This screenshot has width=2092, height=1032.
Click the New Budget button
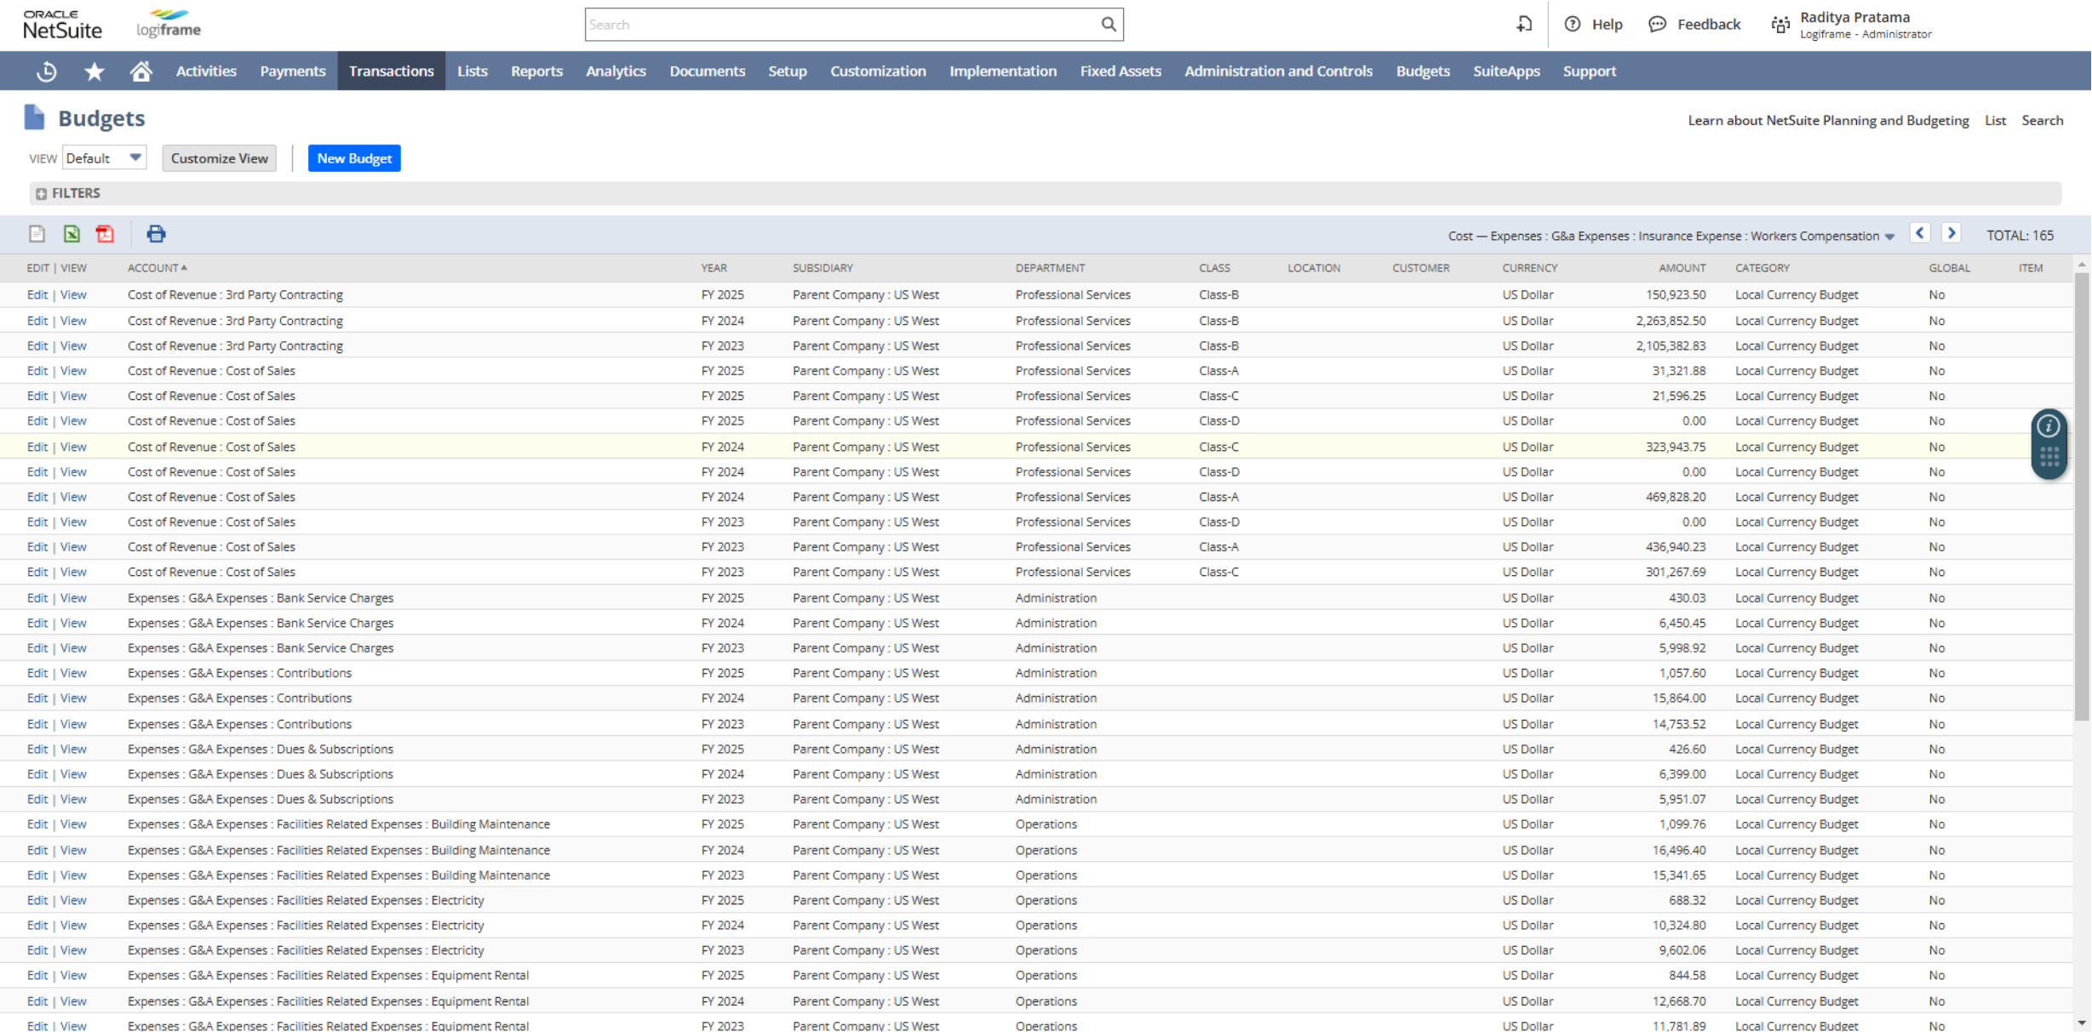353,157
